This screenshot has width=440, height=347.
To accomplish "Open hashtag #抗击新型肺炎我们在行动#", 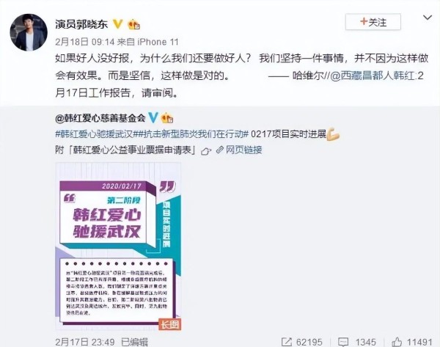I will 191,134.
